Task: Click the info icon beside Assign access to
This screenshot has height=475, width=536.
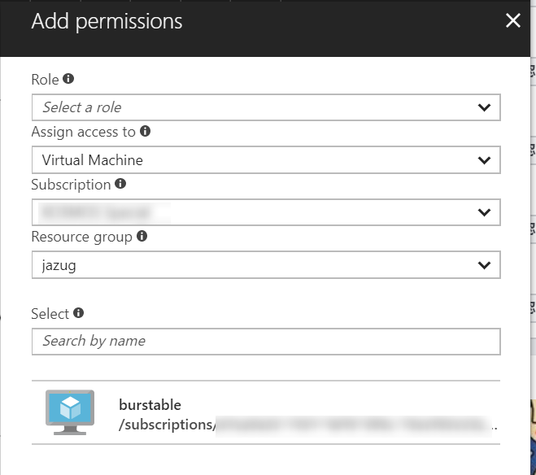Action: 146,131
